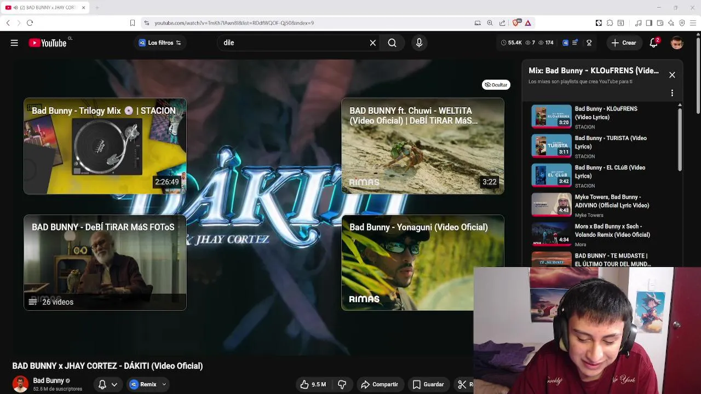Click the playlist panel scrollbar

click(x=680, y=139)
